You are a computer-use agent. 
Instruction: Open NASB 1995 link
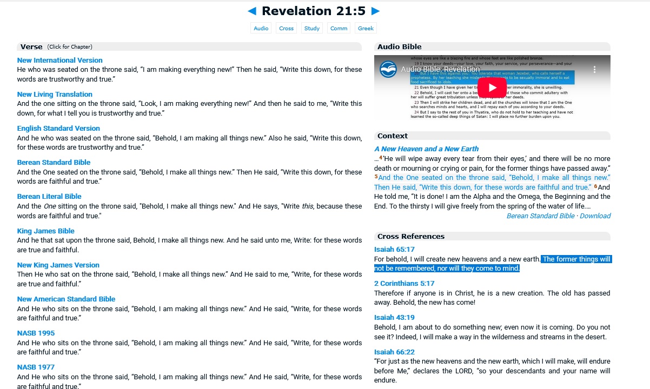36,333
